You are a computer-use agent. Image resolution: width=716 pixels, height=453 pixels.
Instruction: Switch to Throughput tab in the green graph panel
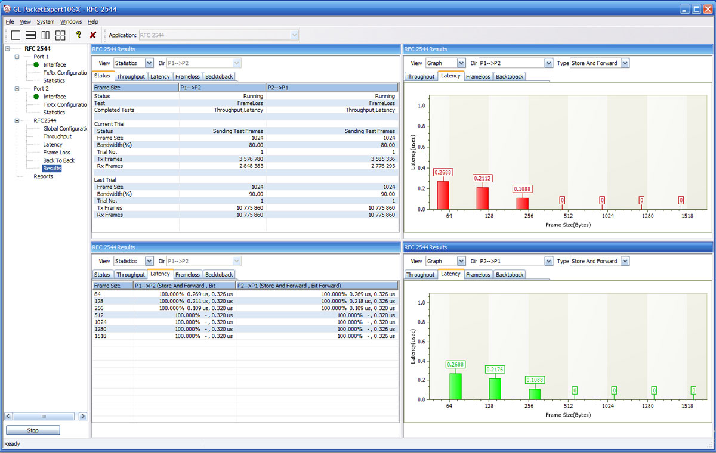[x=421, y=275]
